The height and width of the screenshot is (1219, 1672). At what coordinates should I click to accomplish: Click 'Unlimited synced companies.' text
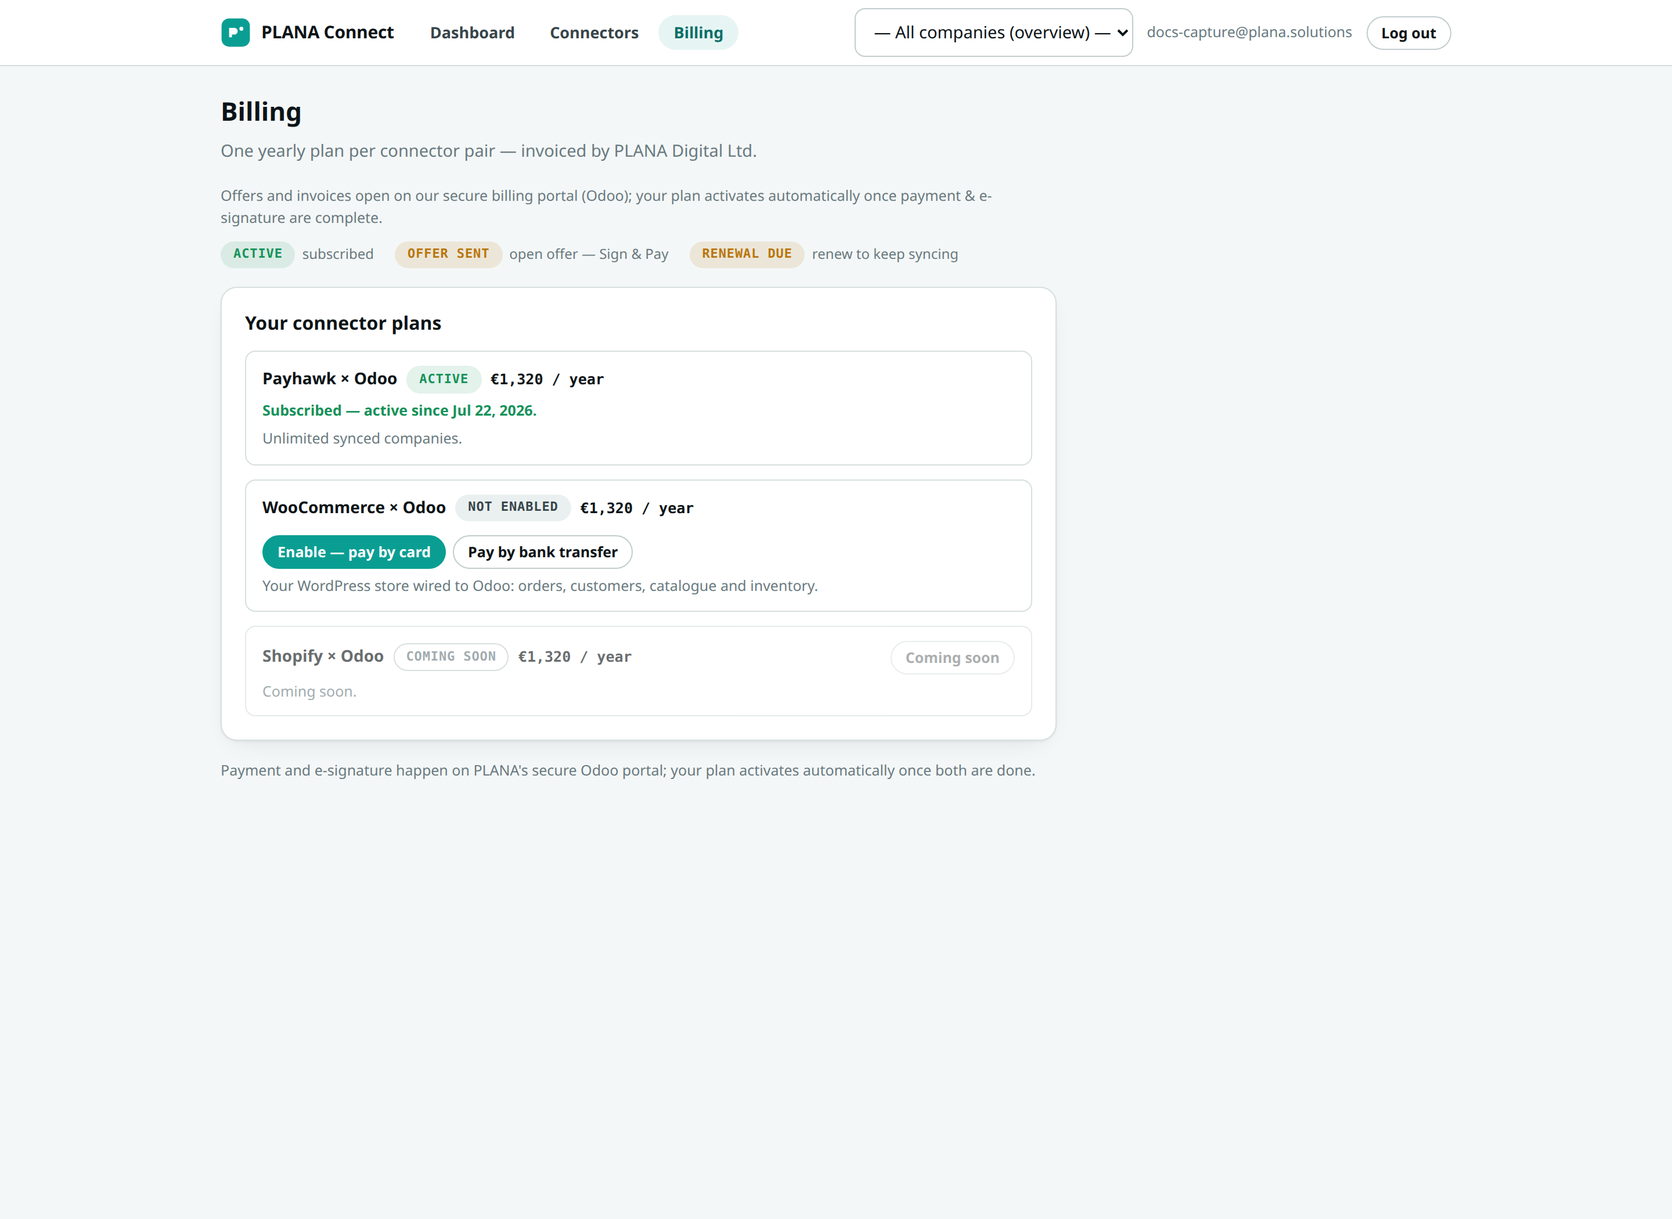coord(362,438)
